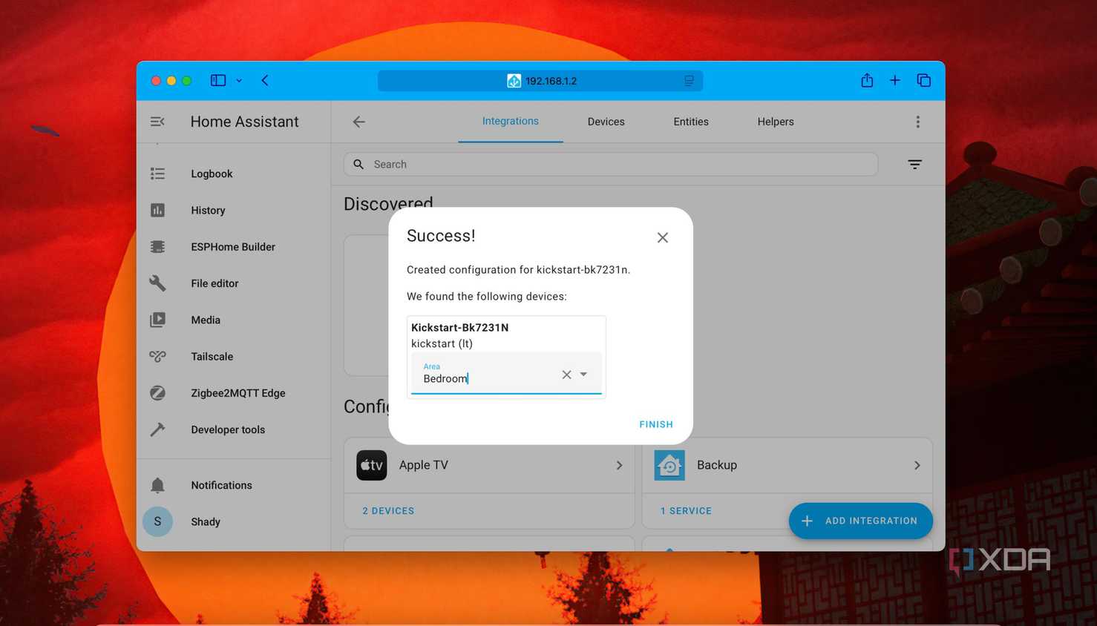The width and height of the screenshot is (1097, 626).
Task: Click the reader icon in address bar
Action: 689,81
